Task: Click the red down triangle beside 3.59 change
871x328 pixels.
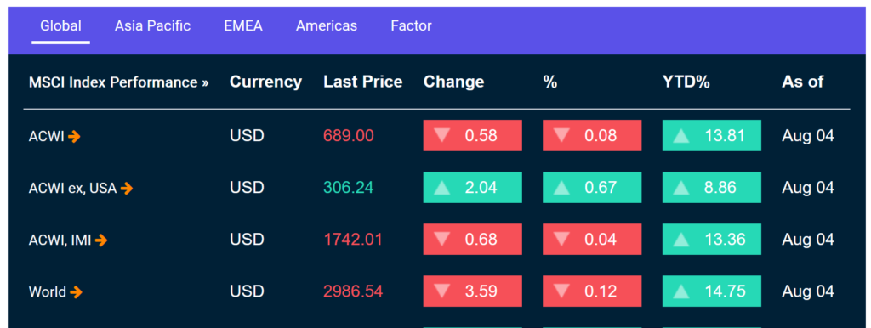Action: [x=442, y=291]
